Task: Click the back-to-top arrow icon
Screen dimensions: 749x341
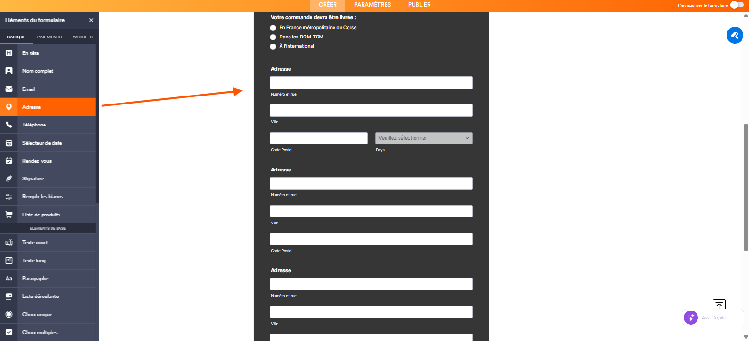Action: click(719, 305)
